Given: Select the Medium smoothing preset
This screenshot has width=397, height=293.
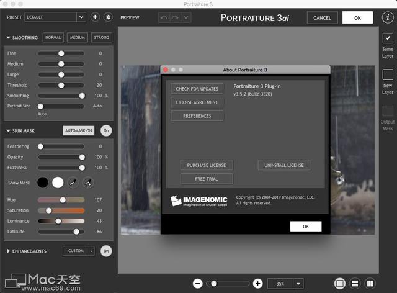Looking at the screenshot, I should pyautogui.click(x=78, y=37).
